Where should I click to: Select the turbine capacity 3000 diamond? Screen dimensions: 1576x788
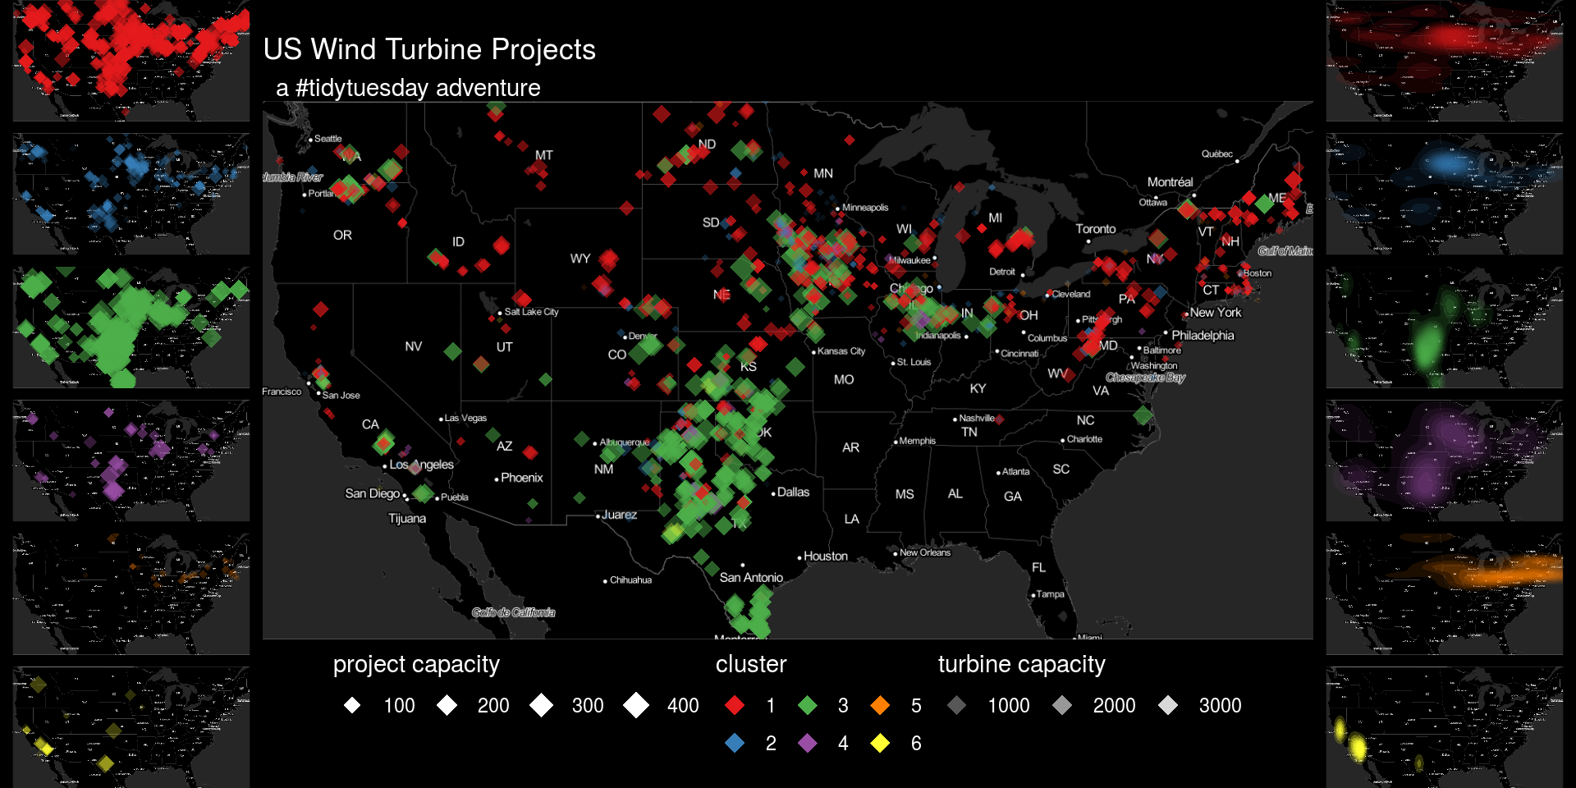point(1168,705)
